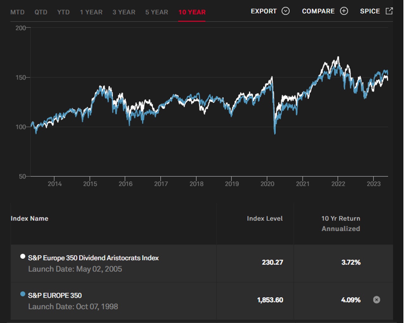Open the SPICE link

coord(370,11)
